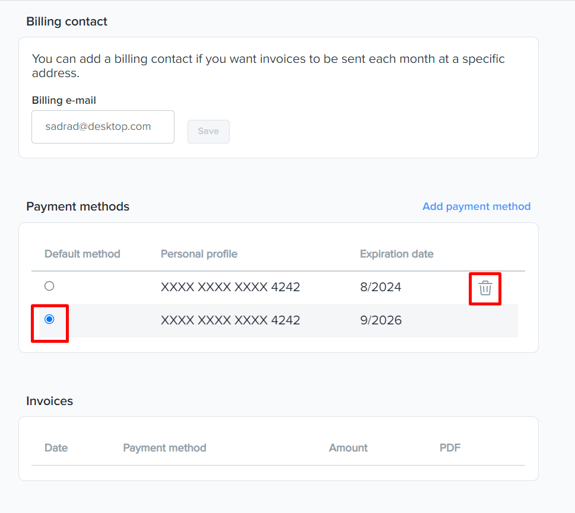575x513 pixels.
Task: Click the card number in the 8/2024 row
Action: tap(230, 288)
